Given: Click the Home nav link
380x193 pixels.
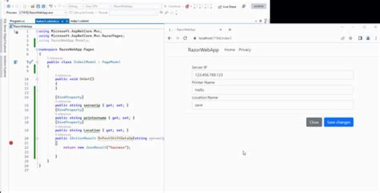Looking at the screenshot, I should click(230, 50).
